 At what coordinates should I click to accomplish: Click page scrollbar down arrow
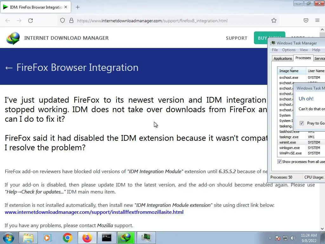coord(322,229)
